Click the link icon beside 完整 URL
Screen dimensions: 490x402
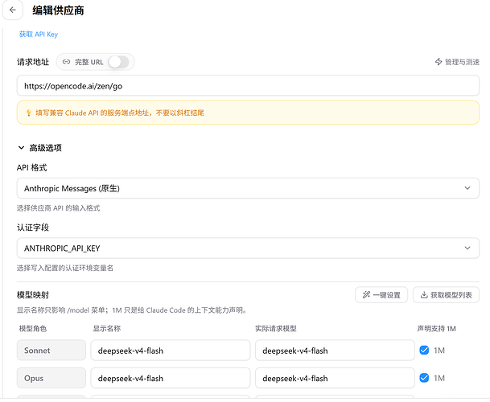point(66,62)
